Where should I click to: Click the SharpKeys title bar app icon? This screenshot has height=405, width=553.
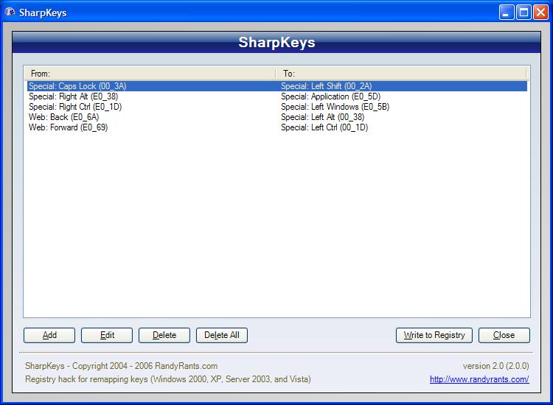10,13
